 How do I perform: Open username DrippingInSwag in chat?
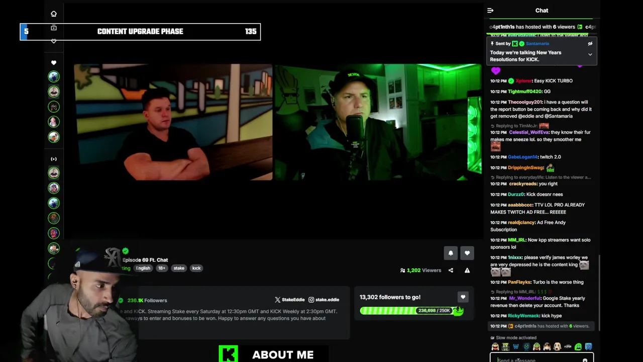tap(526, 168)
